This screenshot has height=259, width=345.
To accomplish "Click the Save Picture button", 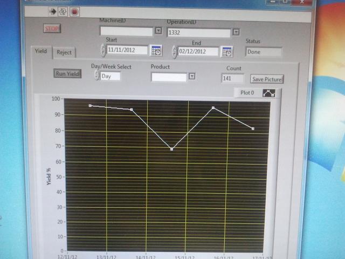I will pyautogui.click(x=267, y=79).
